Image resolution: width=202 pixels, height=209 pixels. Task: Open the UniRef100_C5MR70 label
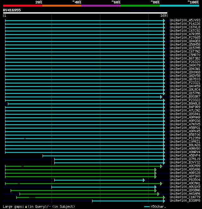tap(185, 55)
